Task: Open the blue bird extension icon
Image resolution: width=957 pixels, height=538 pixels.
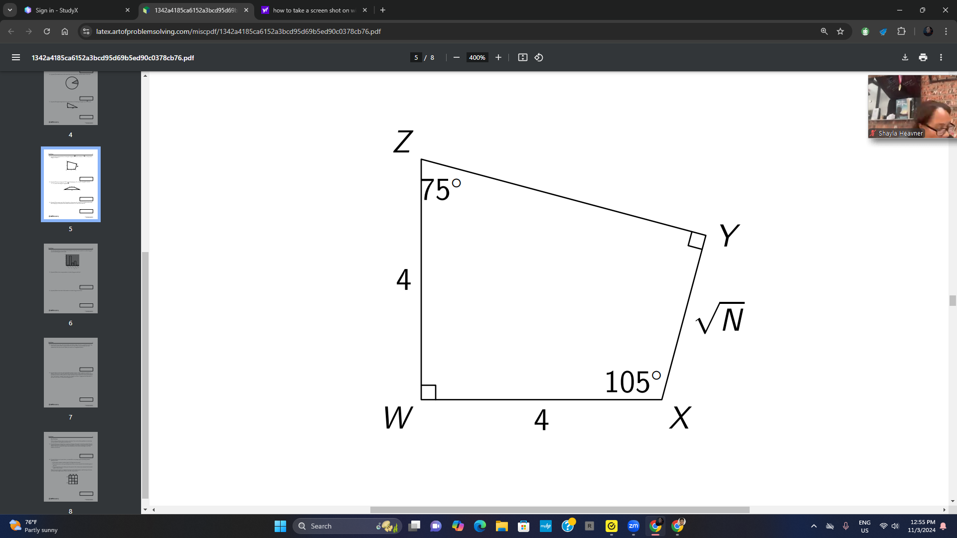Action: pyautogui.click(x=883, y=31)
